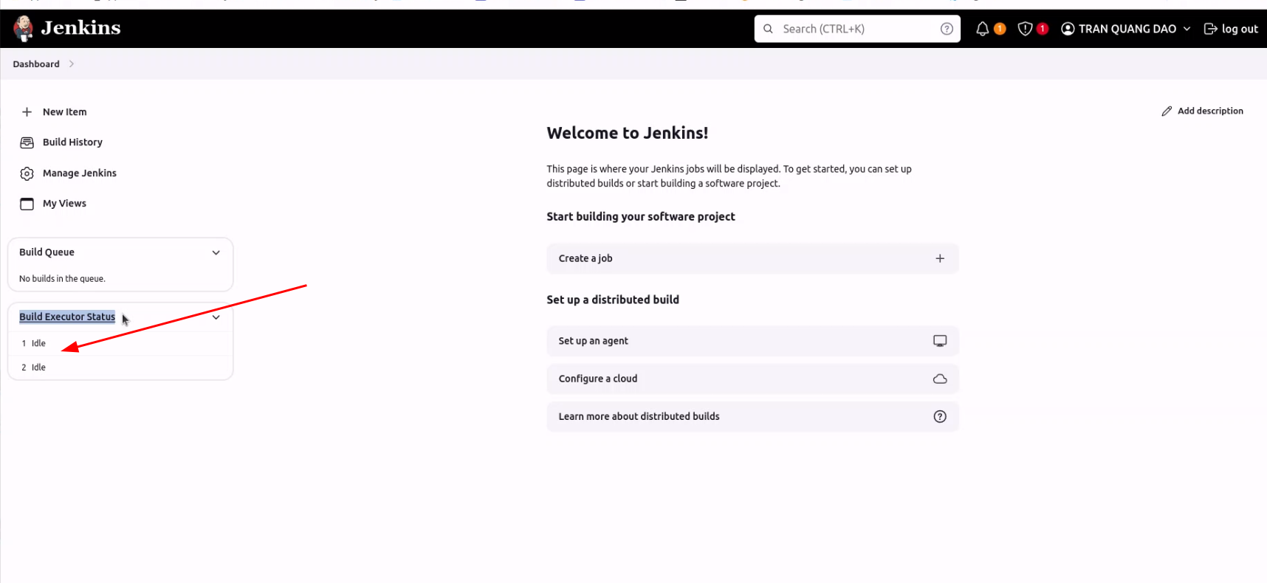Open search help question mark icon
1267x583 pixels.
(947, 29)
